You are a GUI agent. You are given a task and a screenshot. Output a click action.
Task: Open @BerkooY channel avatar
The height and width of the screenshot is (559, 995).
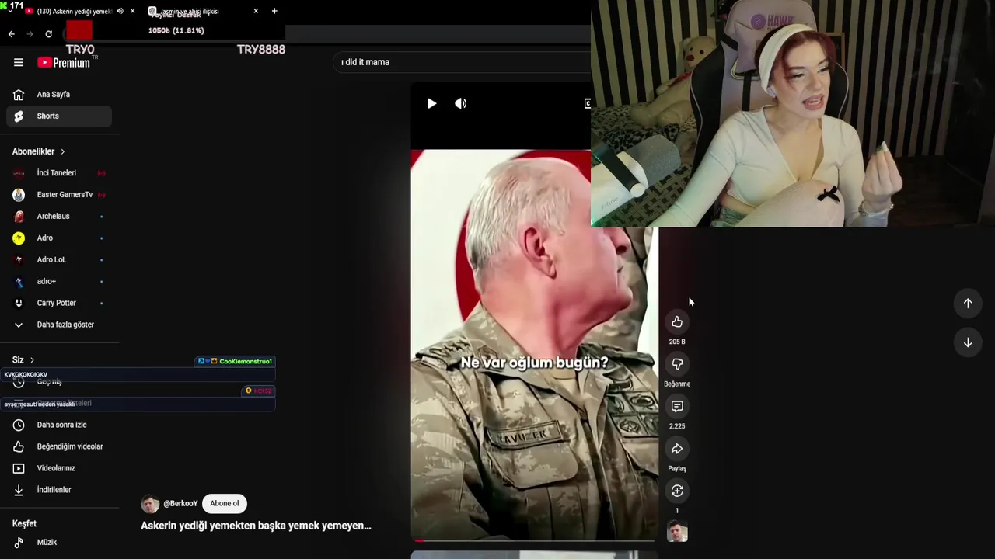tap(150, 504)
